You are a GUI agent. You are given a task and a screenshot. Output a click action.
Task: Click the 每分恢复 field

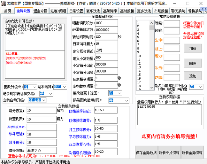point(42,110)
